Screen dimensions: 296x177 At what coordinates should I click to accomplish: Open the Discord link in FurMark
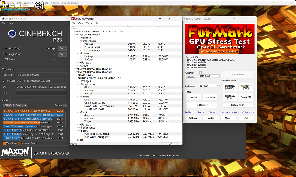tap(201, 112)
